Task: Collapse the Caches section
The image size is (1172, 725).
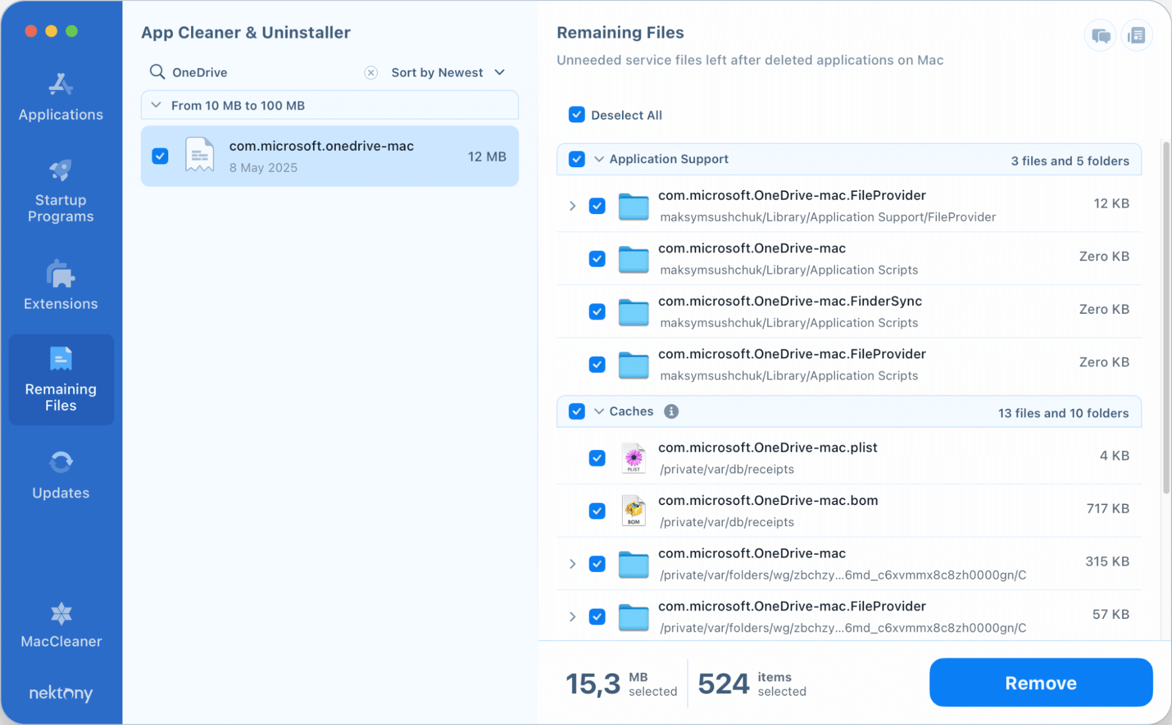Action: coord(599,411)
